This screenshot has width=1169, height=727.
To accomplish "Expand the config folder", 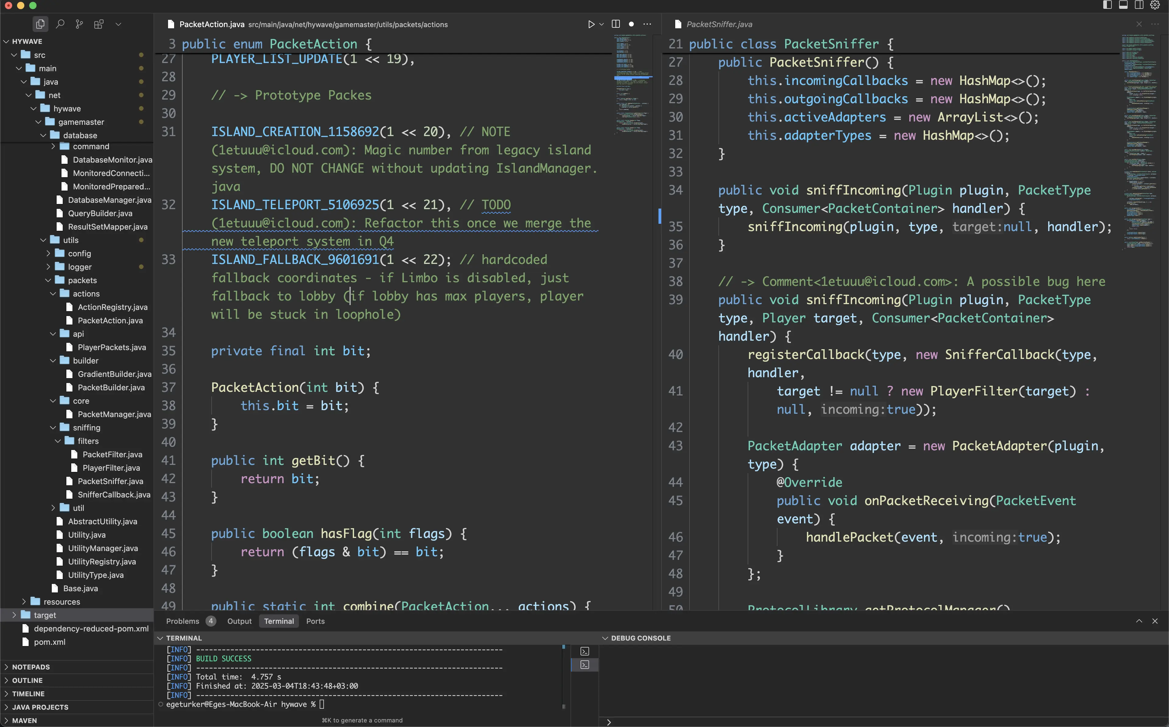I will tap(77, 253).
